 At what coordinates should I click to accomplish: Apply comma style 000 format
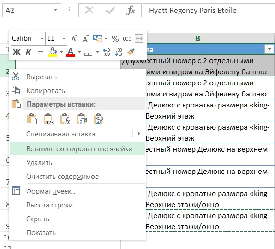pos(127,39)
